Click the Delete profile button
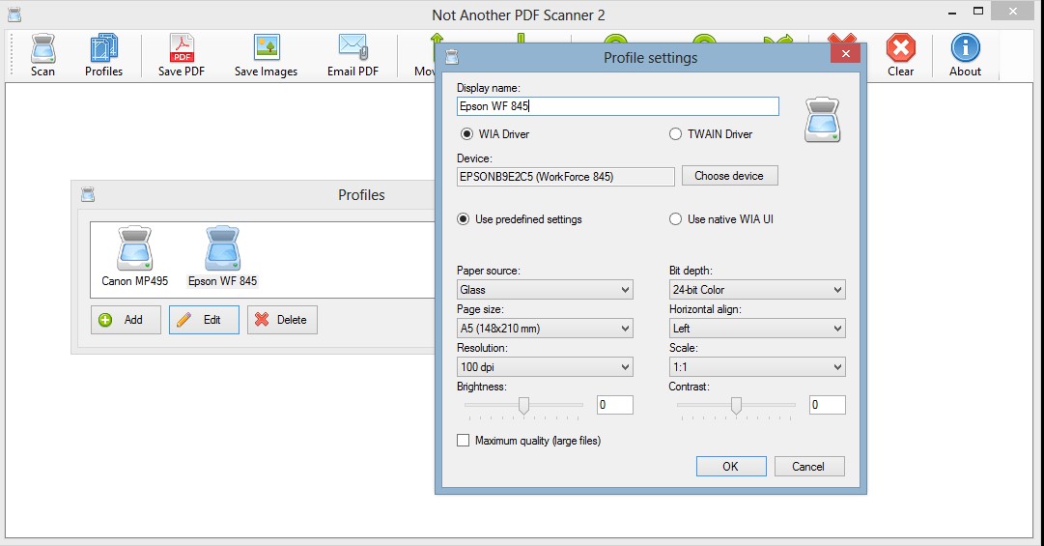This screenshot has width=1044, height=546. click(x=282, y=320)
